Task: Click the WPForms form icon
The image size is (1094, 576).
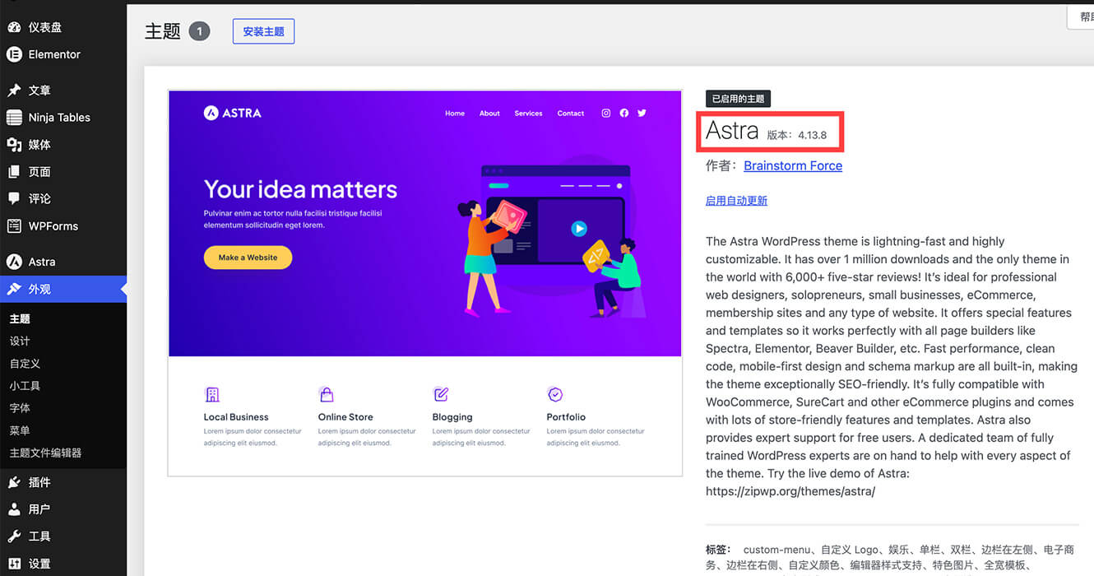Action: tap(14, 225)
